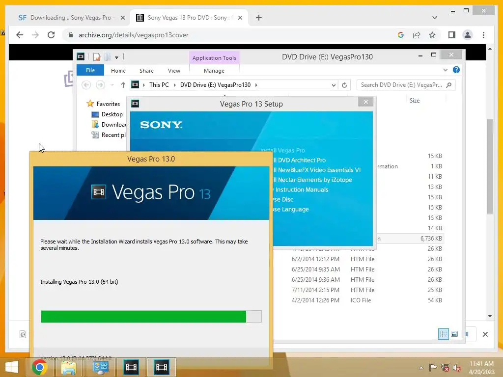Expand the Explorer ribbon with the chevron
The image size is (503, 377).
pos(445,70)
